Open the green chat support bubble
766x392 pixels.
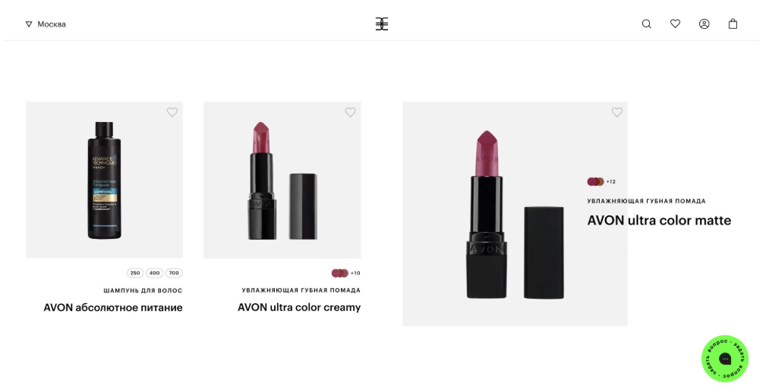[725, 359]
